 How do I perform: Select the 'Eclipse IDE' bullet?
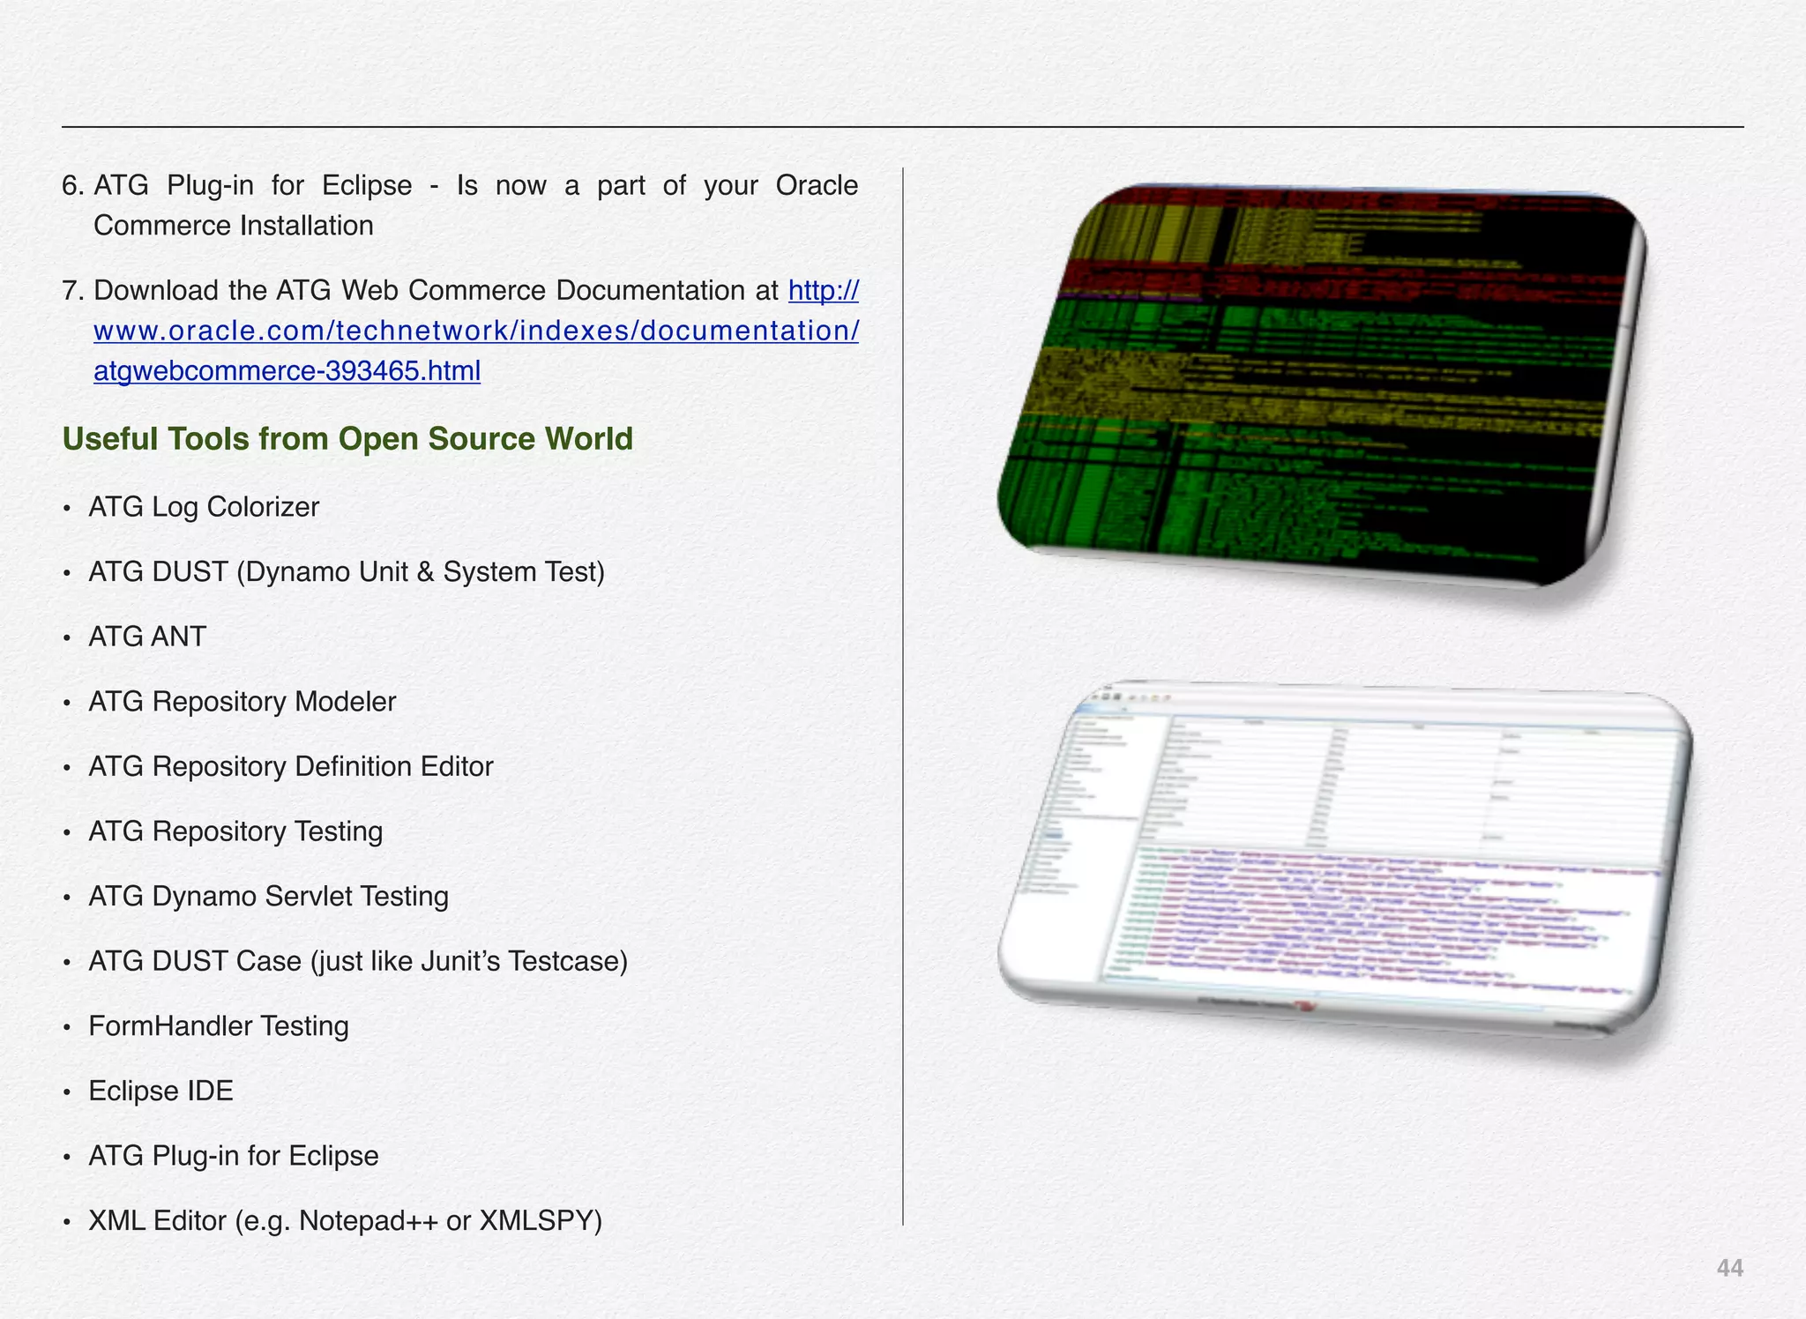pyautogui.click(x=161, y=1091)
